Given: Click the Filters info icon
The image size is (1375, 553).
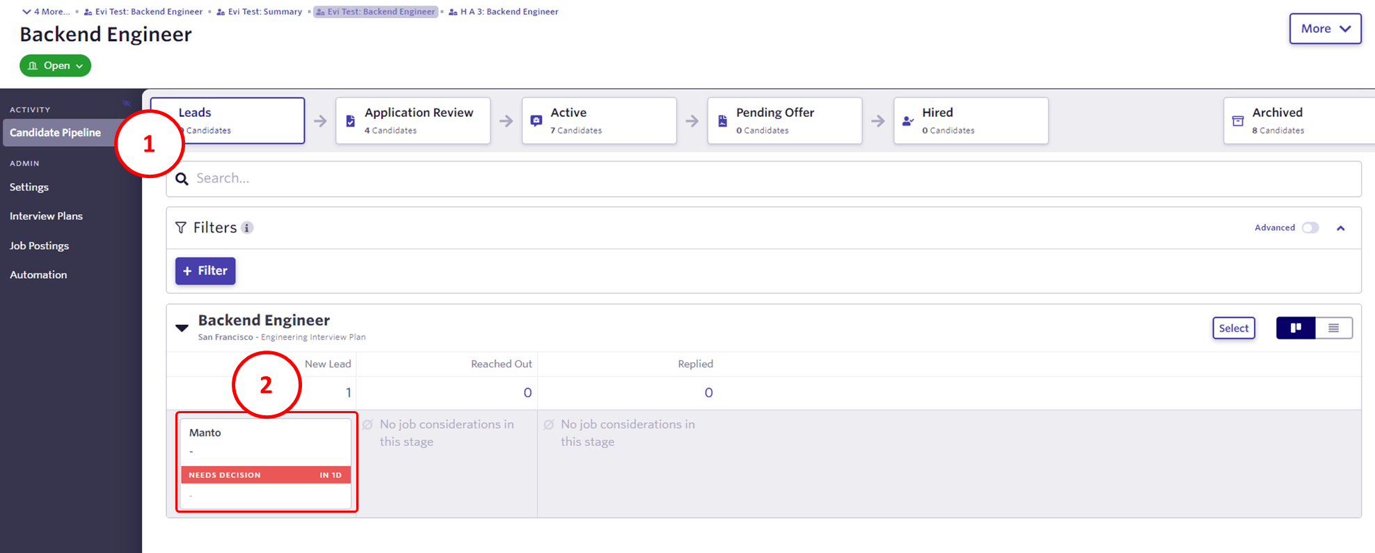Looking at the screenshot, I should click(x=247, y=228).
